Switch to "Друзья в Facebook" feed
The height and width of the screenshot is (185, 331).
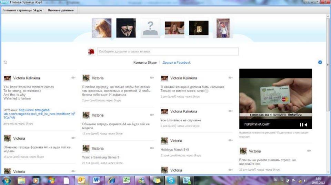click(x=177, y=63)
